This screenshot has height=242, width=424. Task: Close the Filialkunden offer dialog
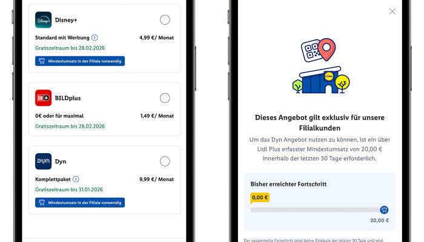click(x=393, y=11)
